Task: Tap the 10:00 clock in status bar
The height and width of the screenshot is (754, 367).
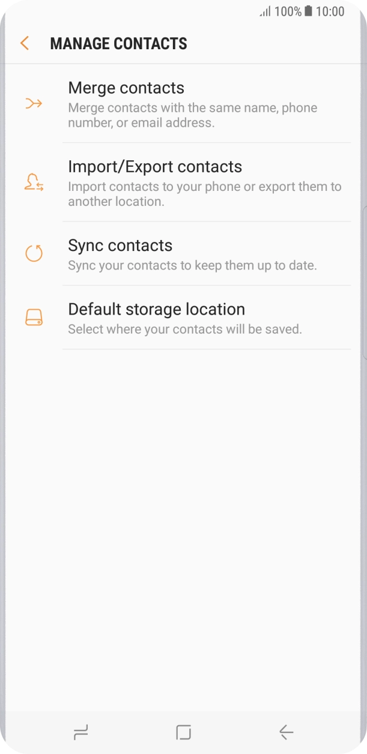Action: tap(330, 11)
